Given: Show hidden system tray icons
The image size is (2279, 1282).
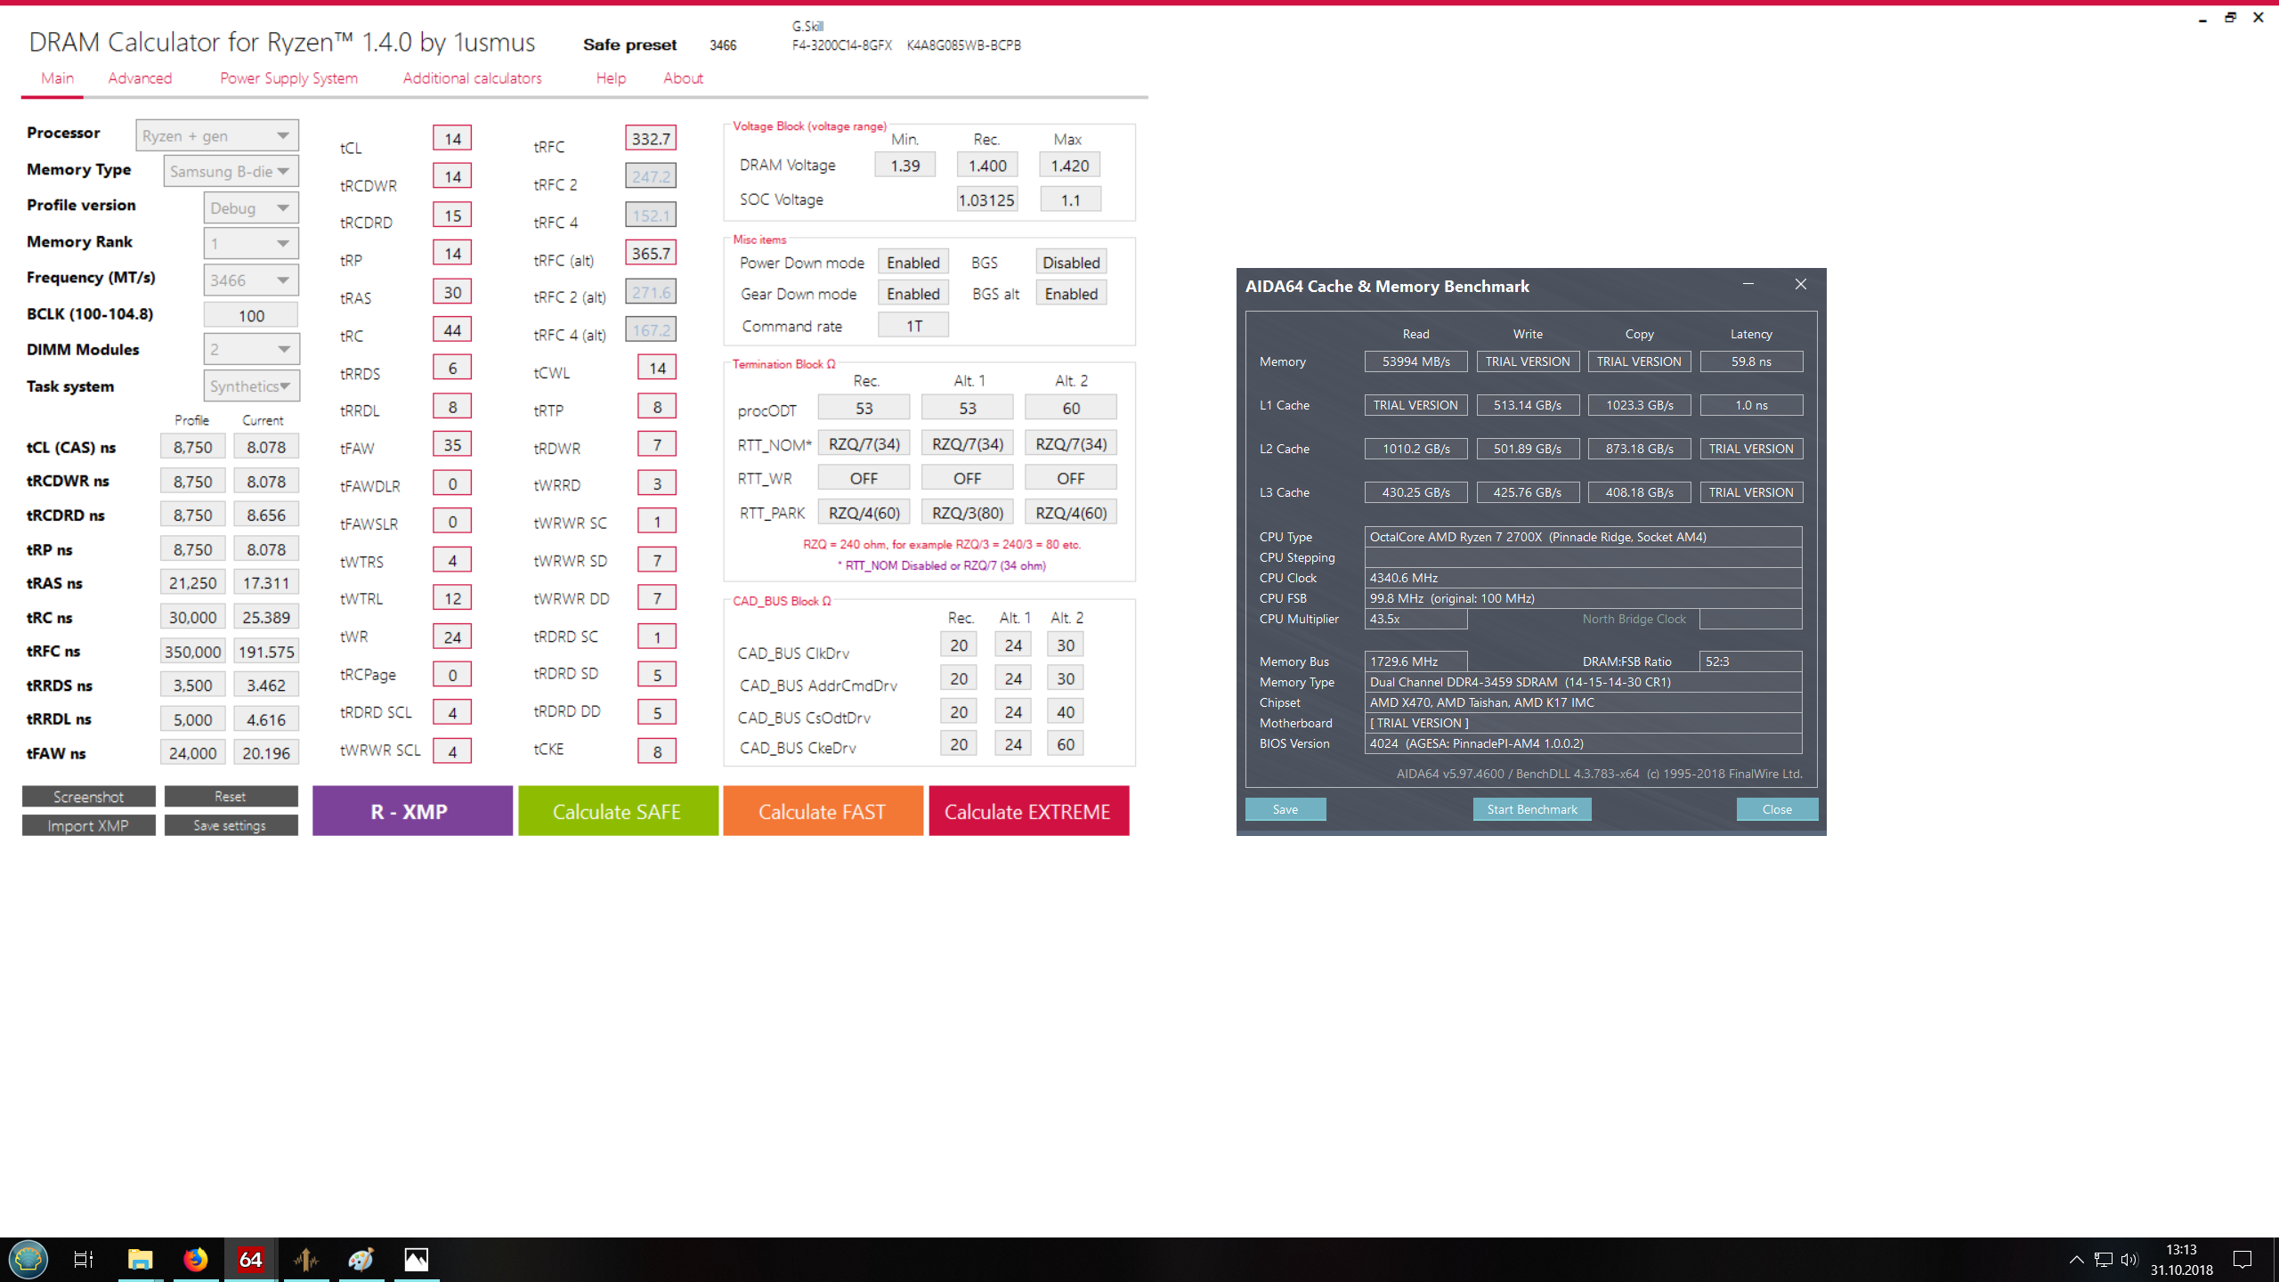Looking at the screenshot, I should (x=2076, y=1259).
